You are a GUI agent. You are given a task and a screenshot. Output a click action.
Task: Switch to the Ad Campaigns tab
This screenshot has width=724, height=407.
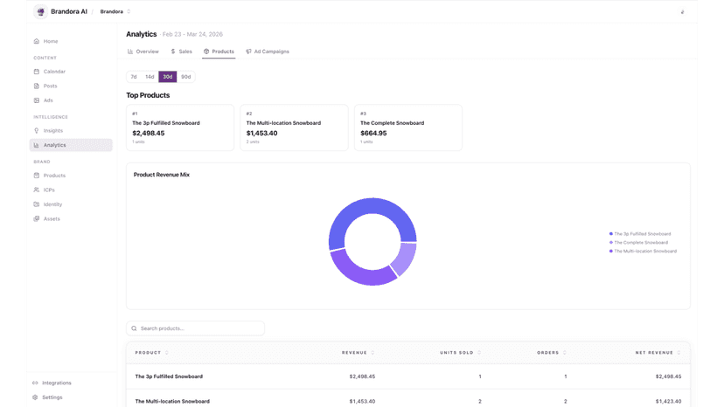pos(268,52)
